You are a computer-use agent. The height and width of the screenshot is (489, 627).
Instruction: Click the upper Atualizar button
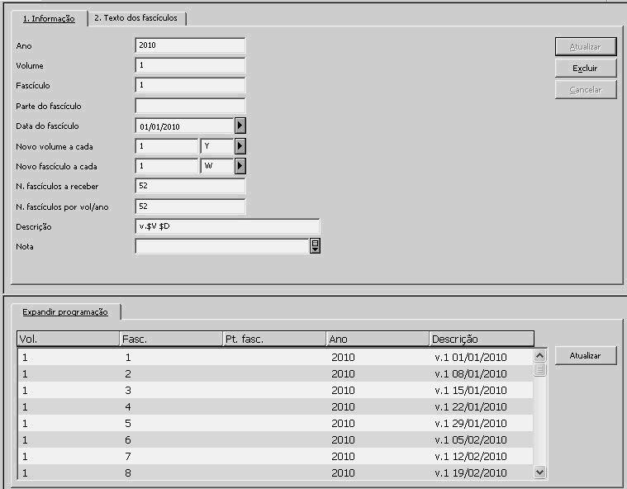point(586,47)
